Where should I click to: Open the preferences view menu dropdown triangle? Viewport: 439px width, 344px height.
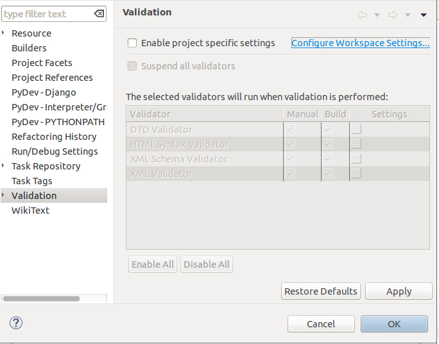[424, 15]
